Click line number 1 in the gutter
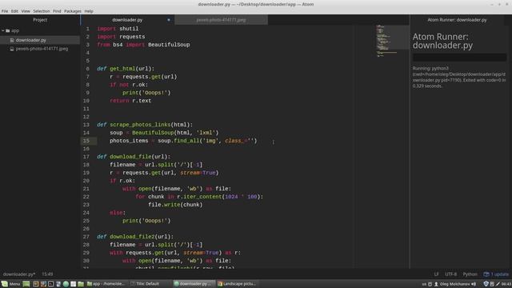The width and height of the screenshot is (512, 288). coord(87,29)
